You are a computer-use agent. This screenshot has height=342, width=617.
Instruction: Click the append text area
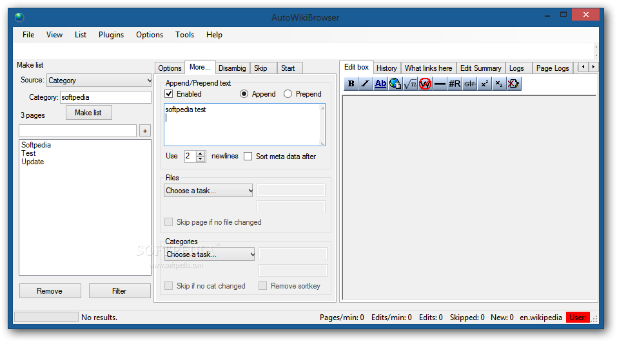244,124
